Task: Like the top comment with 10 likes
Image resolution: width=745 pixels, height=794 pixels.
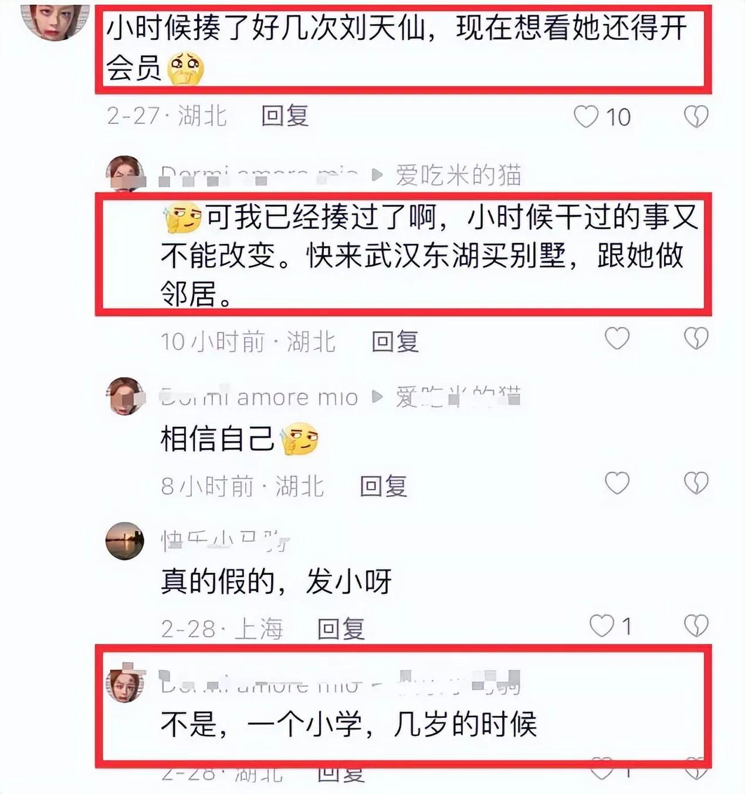Action: click(x=586, y=117)
